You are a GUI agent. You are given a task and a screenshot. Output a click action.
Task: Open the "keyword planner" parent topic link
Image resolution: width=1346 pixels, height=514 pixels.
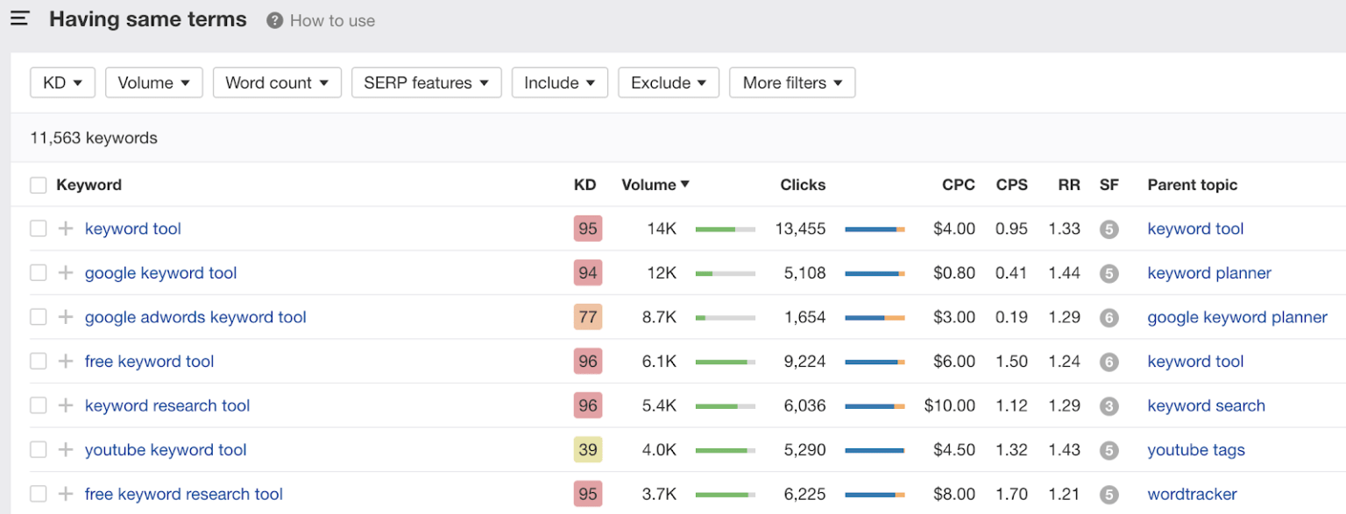(x=1208, y=272)
